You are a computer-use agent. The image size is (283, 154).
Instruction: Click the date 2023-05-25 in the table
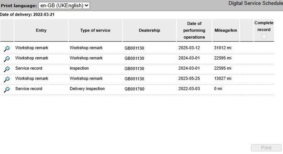pyautogui.click(x=189, y=78)
